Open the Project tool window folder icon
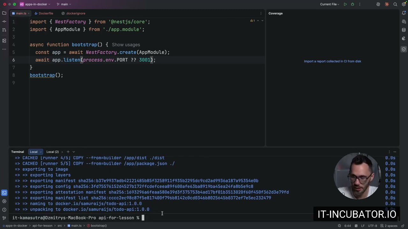The width and height of the screenshot is (408, 229). click(x=4, y=13)
